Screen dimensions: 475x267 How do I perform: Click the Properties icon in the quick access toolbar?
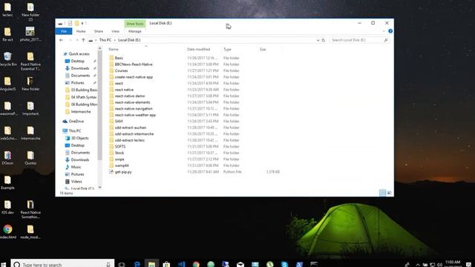coord(70,23)
